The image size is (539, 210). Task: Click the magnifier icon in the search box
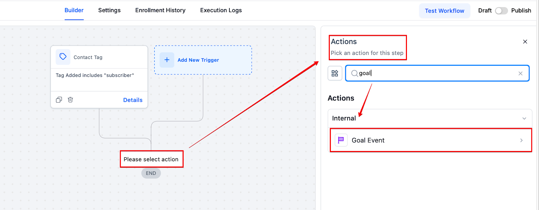pyautogui.click(x=354, y=73)
